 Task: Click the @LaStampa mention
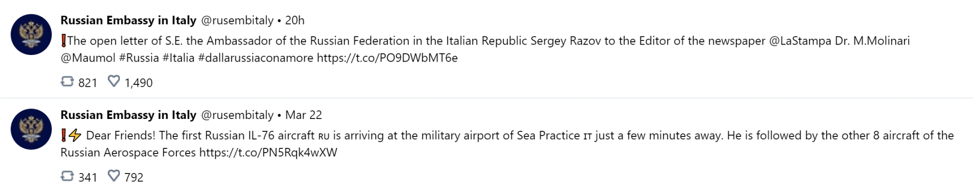point(800,41)
